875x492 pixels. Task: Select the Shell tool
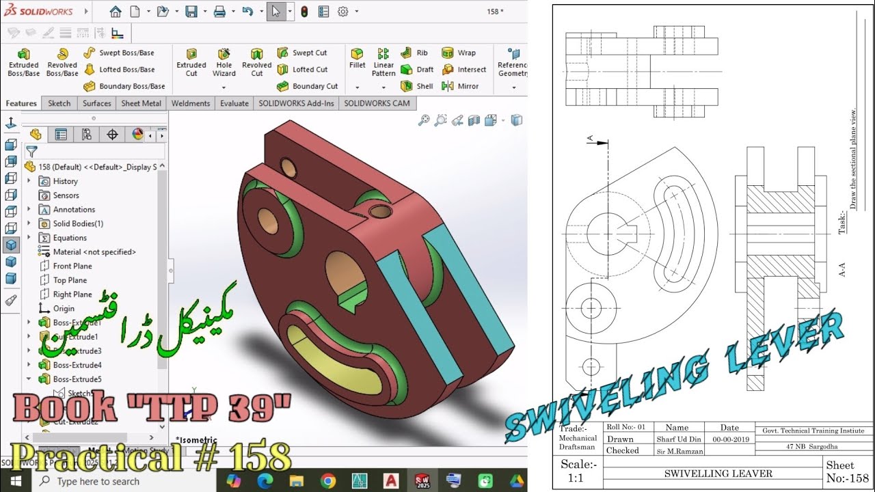pyautogui.click(x=417, y=86)
